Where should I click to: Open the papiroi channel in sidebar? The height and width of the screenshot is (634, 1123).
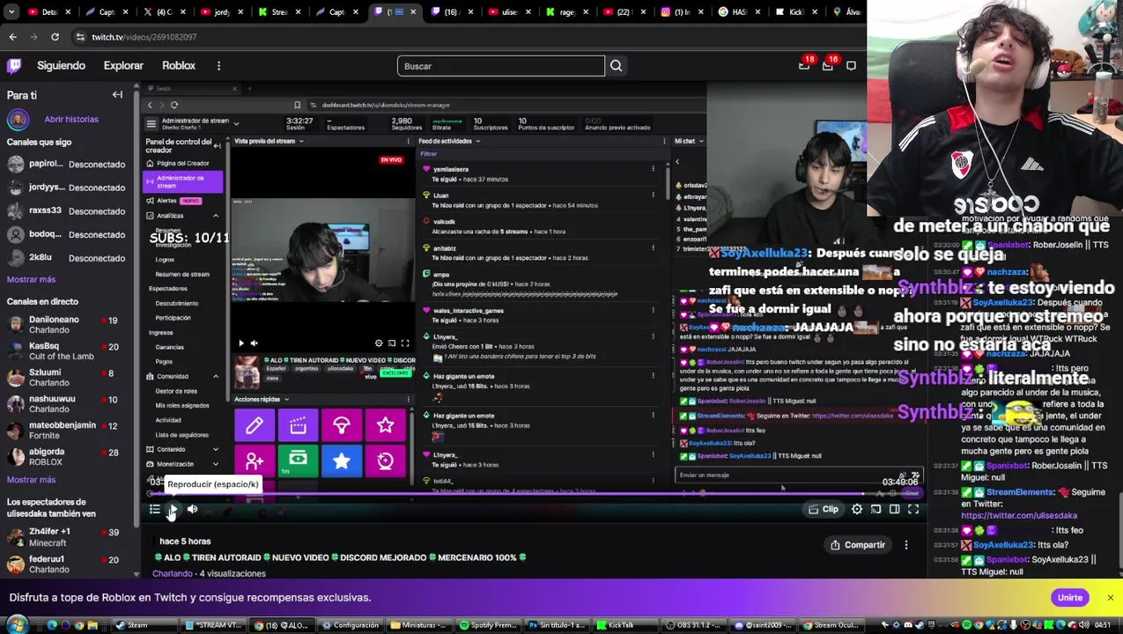tap(66, 165)
